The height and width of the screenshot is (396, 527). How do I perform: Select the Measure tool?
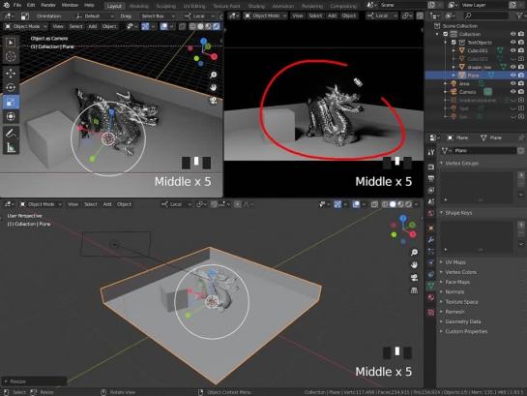[11, 148]
